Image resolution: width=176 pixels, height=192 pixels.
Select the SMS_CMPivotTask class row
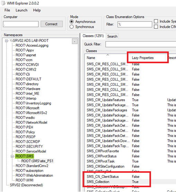pyautogui.click(x=131, y=161)
